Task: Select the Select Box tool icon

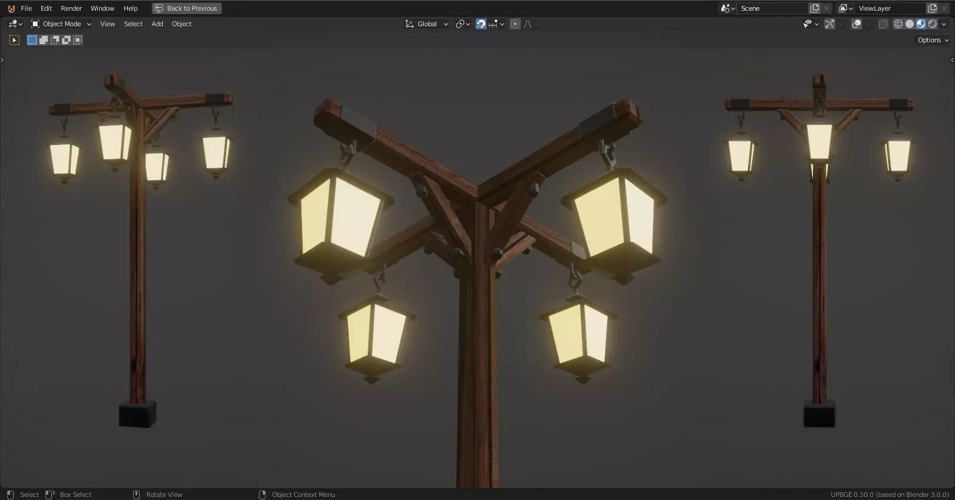Action: 14,40
